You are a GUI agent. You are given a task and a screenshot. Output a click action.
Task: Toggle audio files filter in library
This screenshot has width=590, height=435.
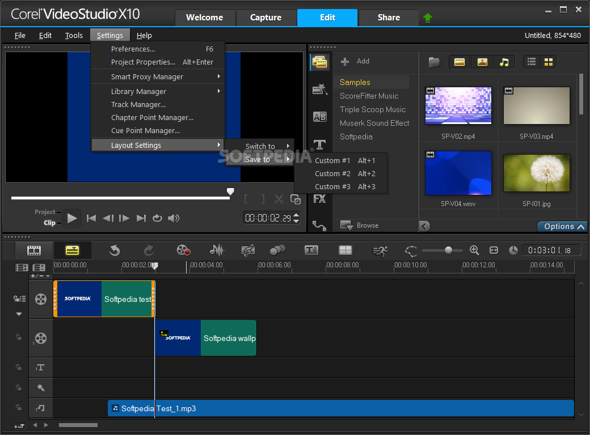[504, 62]
